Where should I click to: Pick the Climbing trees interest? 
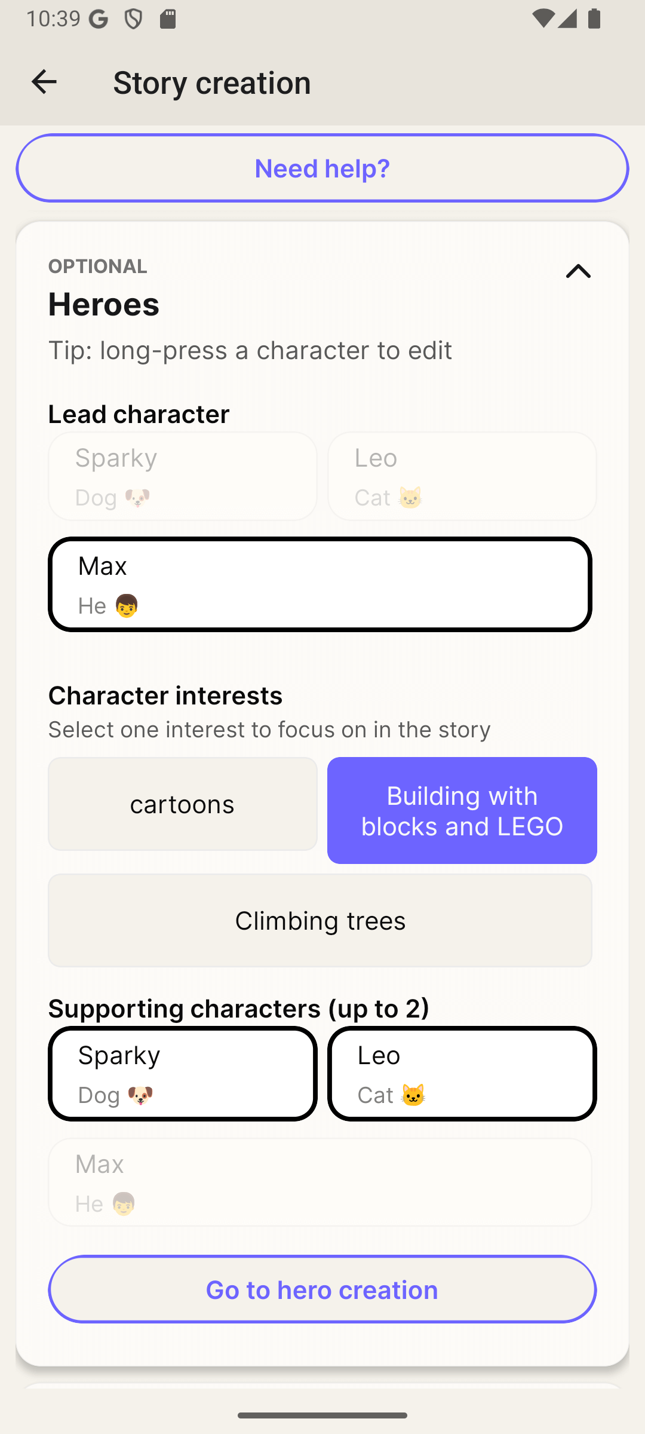(320, 921)
